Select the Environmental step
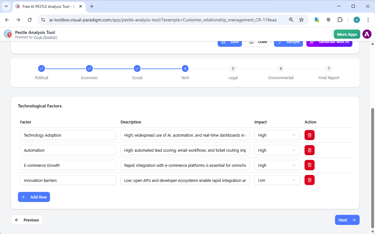The width and height of the screenshot is (375, 234). [x=281, y=68]
